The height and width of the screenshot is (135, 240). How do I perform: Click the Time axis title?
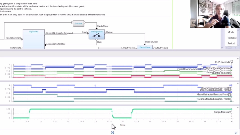[122, 125]
